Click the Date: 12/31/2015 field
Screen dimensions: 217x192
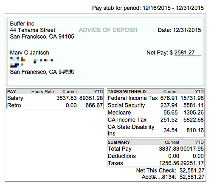179,30
